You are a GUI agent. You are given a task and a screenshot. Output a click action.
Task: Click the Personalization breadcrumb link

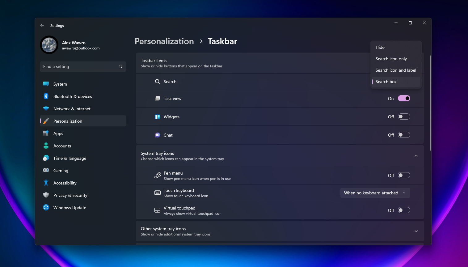coord(164,41)
